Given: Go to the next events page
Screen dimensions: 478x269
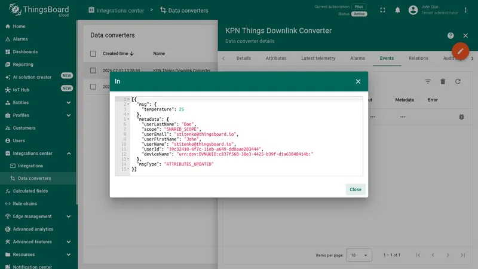Looking at the screenshot, I should coord(448,255).
